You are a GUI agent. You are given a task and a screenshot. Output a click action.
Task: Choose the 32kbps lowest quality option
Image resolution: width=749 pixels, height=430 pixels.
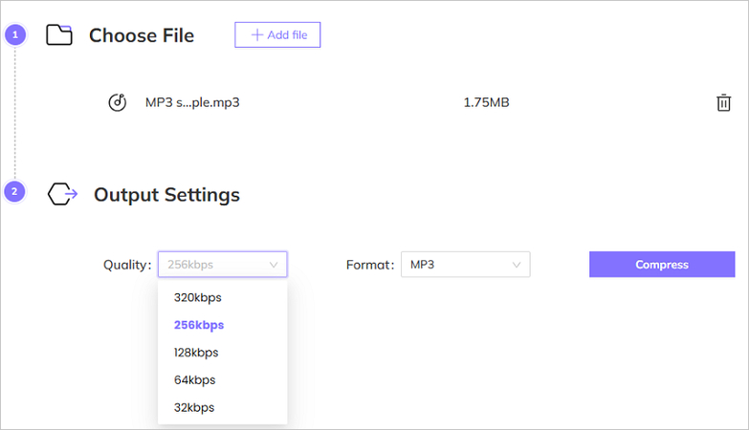point(223,408)
